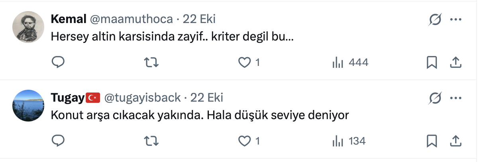
Task: Open more options menu on Kemal's tweet
Action: click(455, 19)
